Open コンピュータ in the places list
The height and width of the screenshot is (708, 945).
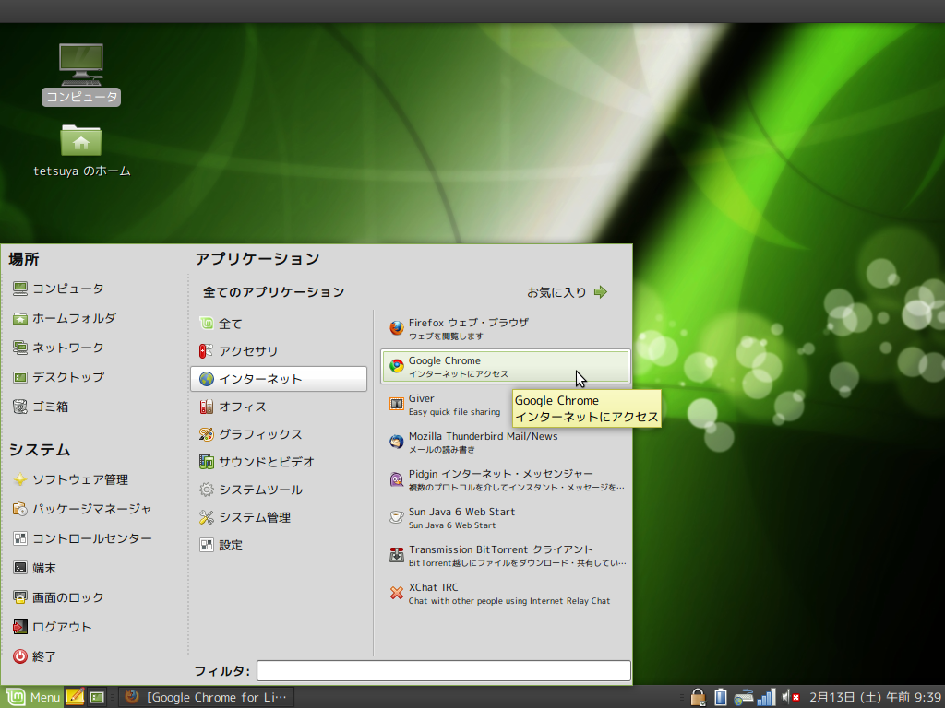point(59,289)
